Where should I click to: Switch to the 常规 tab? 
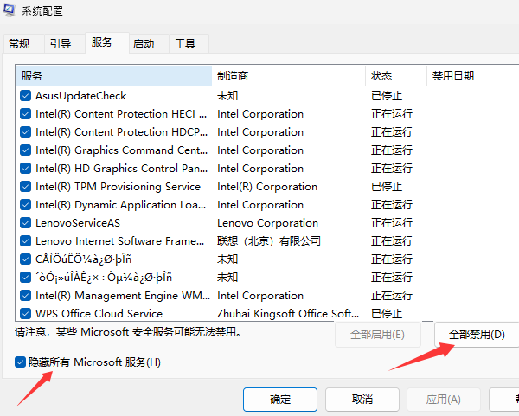click(19, 43)
